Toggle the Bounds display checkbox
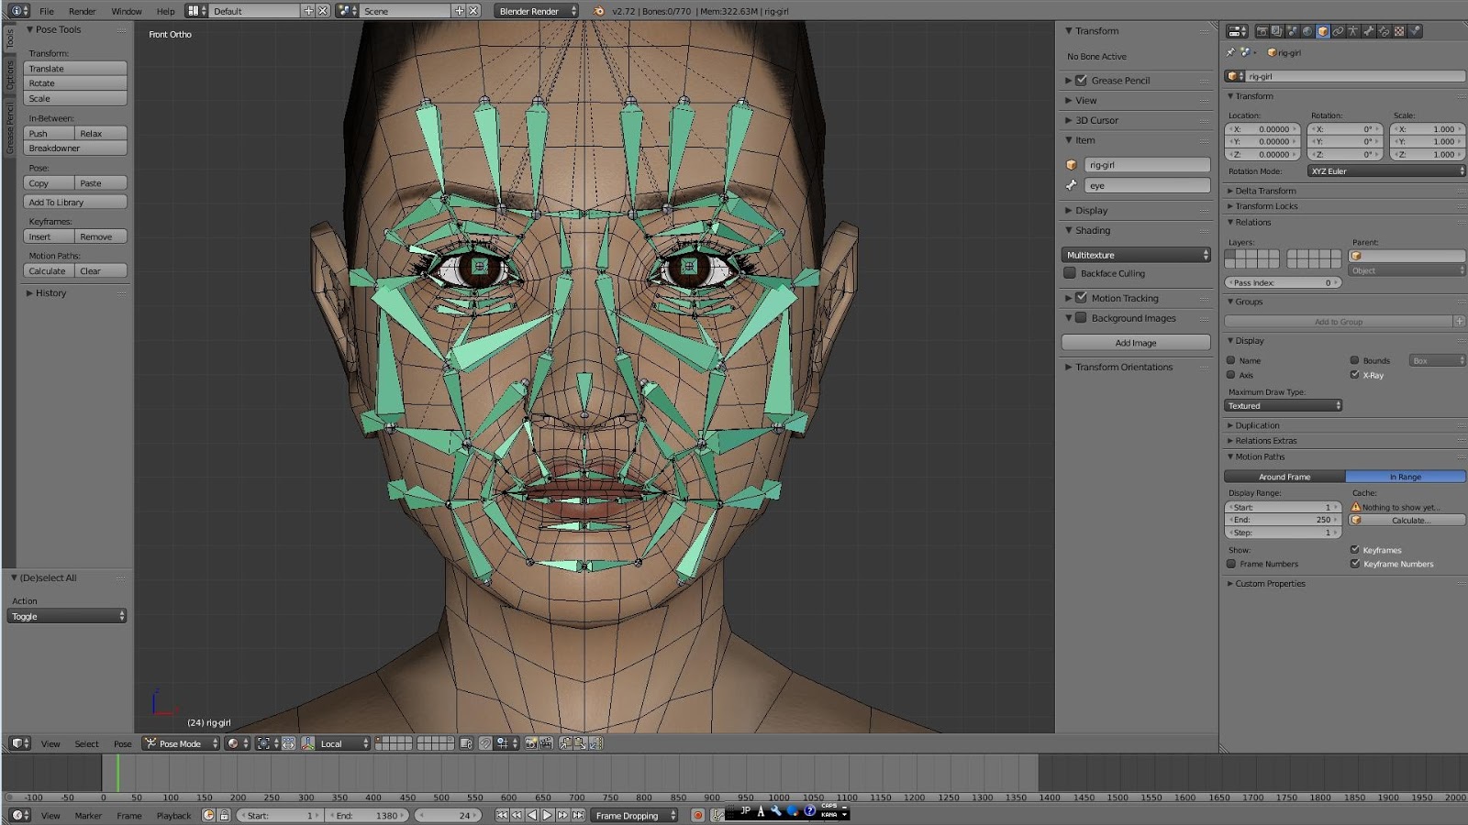1468x825 pixels. (x=1356, y=360)
